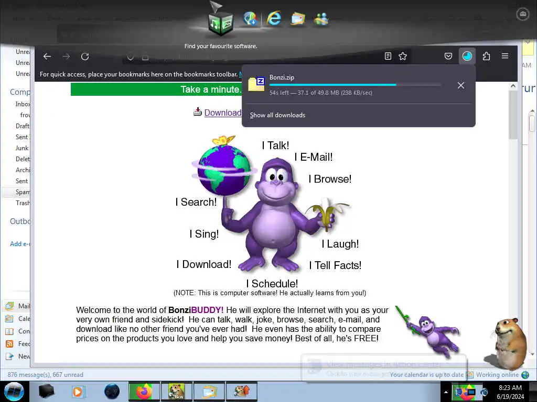
Task: Switch to Feeds view in mail client
Action: pyautogui.click(x=18, y=344)
